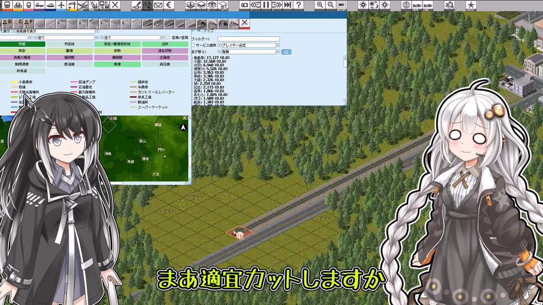Toggle the 車庫 minimap overlay button
This screenshot has width=543, height=305.
tap(118, 64)
